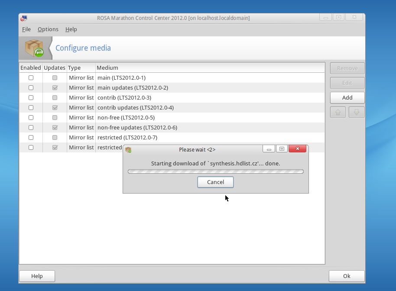Image resolution: width=396 pixels, height=291 pixels.
Task: Click the Edit button
Action: [x=347, y=83]
